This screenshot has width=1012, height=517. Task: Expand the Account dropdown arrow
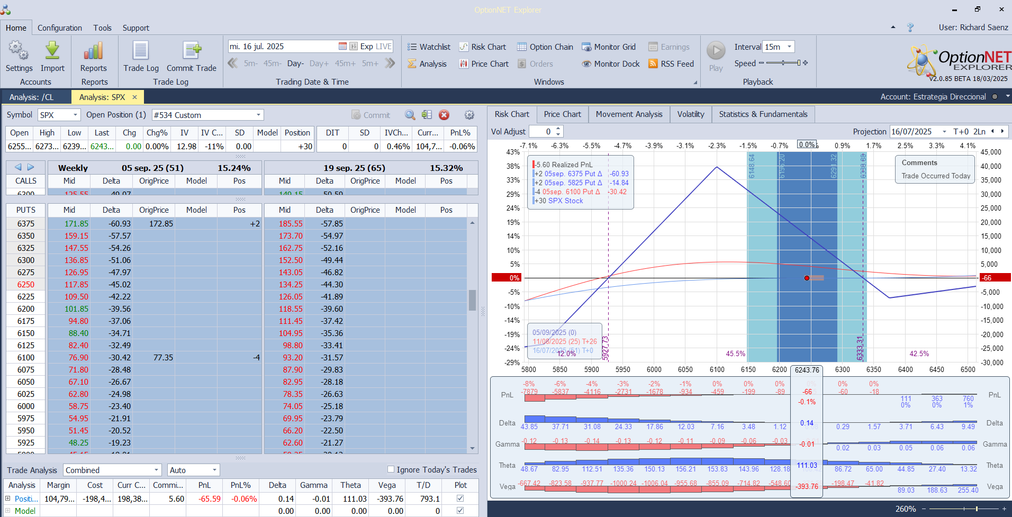[x=1008, y=96]
